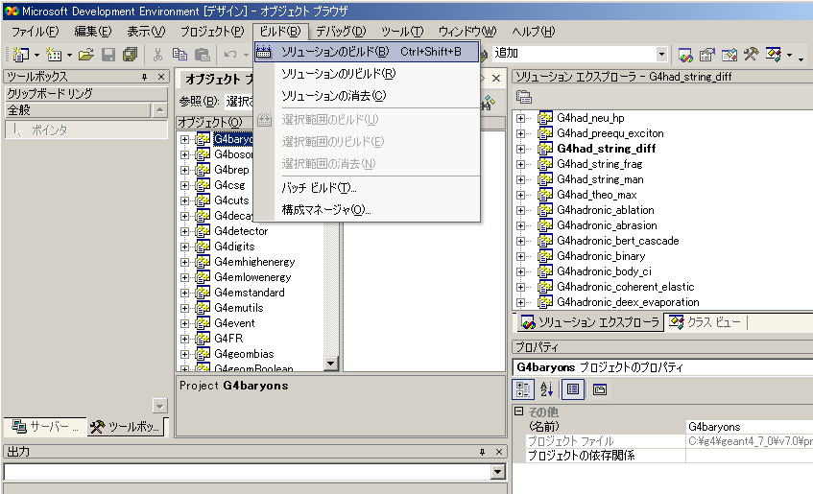
Task: Select G4geombias in object list
Action: [244, 354]
